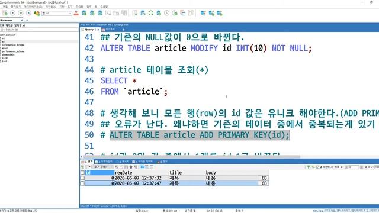Image resolution: width=379 pixels, height=213 pixels.
Task: Switch to the history tab beside Query 1
Action: tap(108, 30)
